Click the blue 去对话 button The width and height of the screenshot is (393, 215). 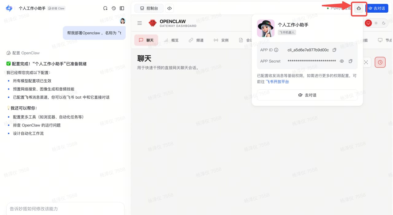pos(377,8)
